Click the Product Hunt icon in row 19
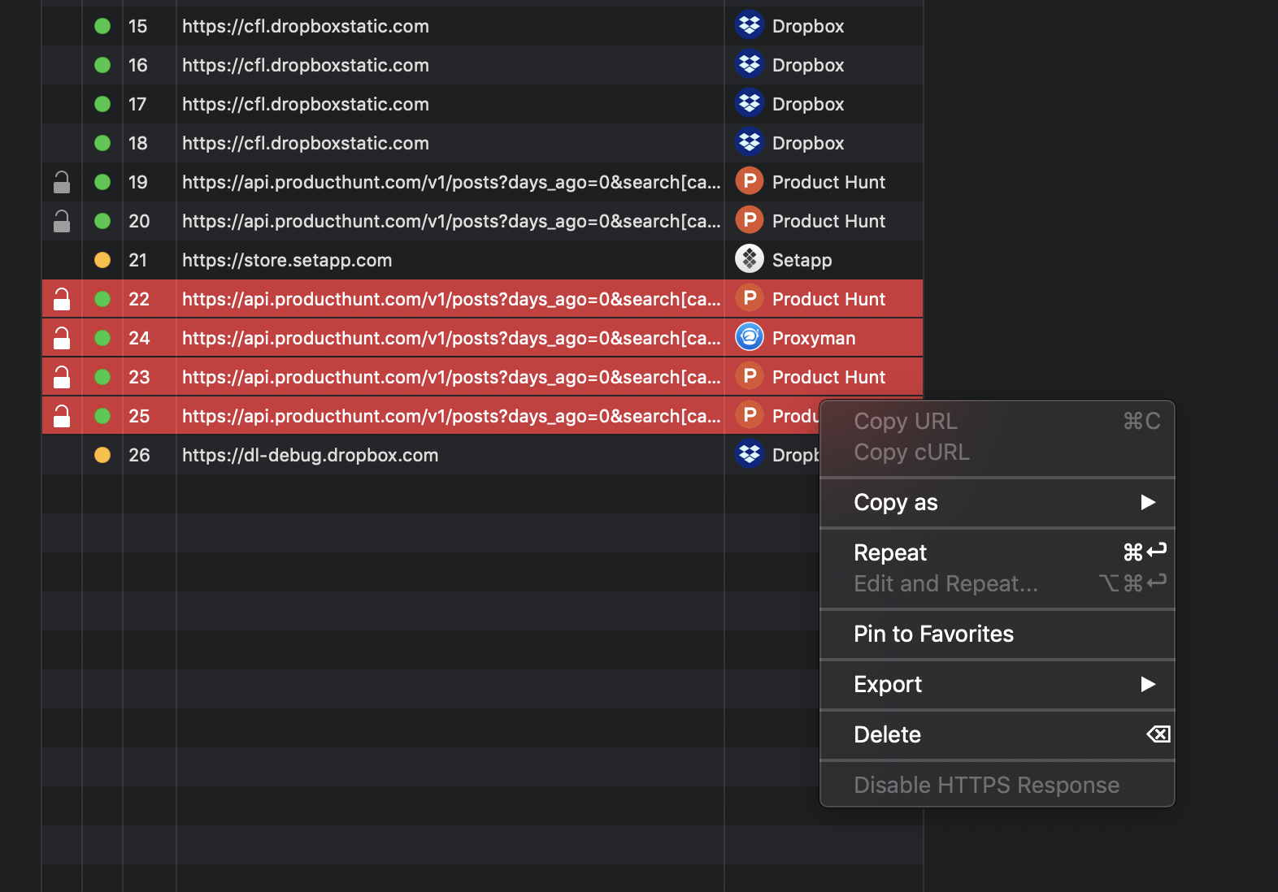 (749, 181)
